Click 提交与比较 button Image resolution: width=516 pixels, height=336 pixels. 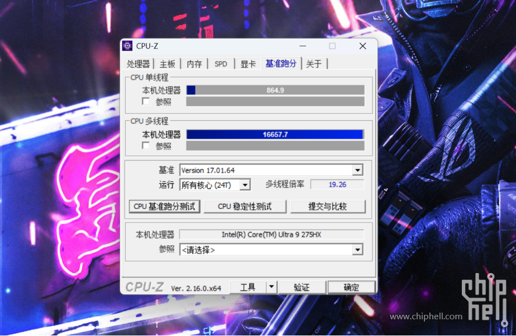(328, 206)
